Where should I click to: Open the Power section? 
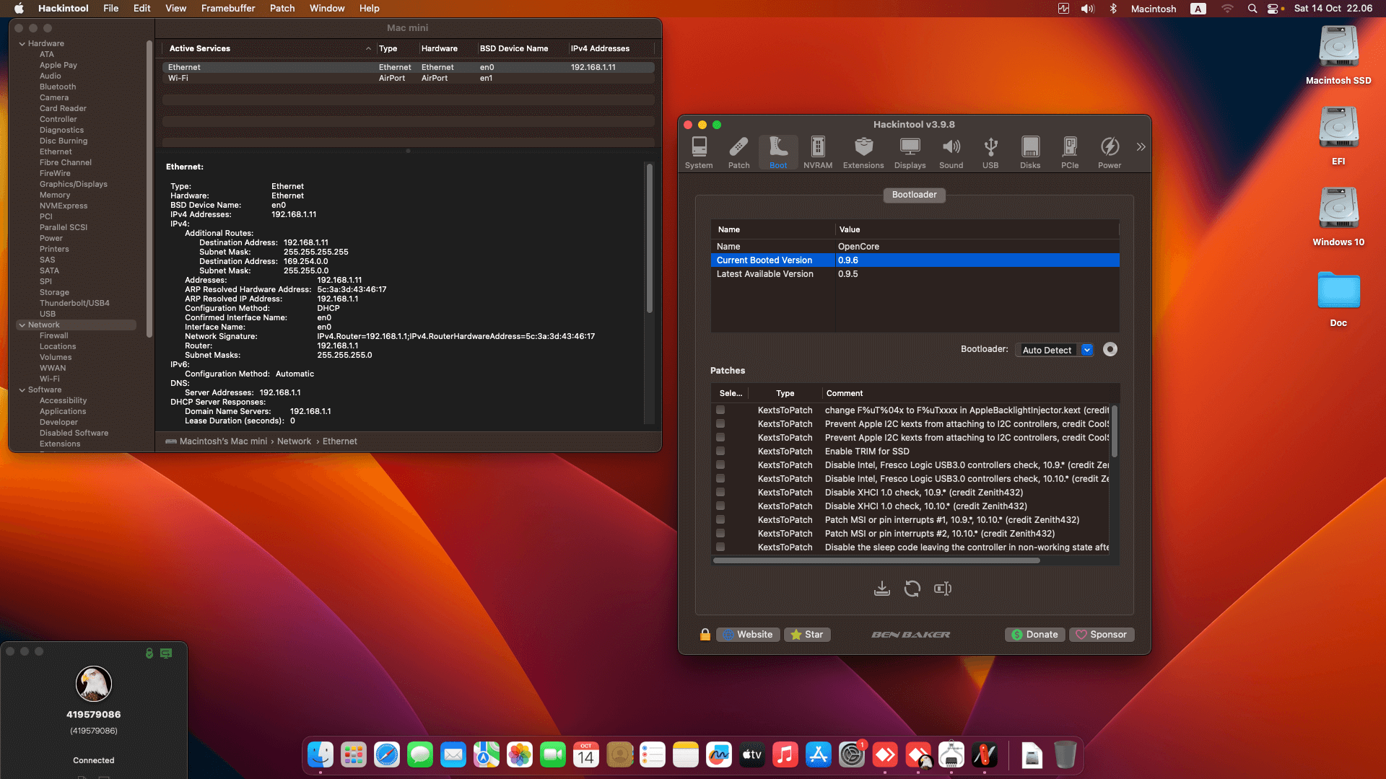1109,151
